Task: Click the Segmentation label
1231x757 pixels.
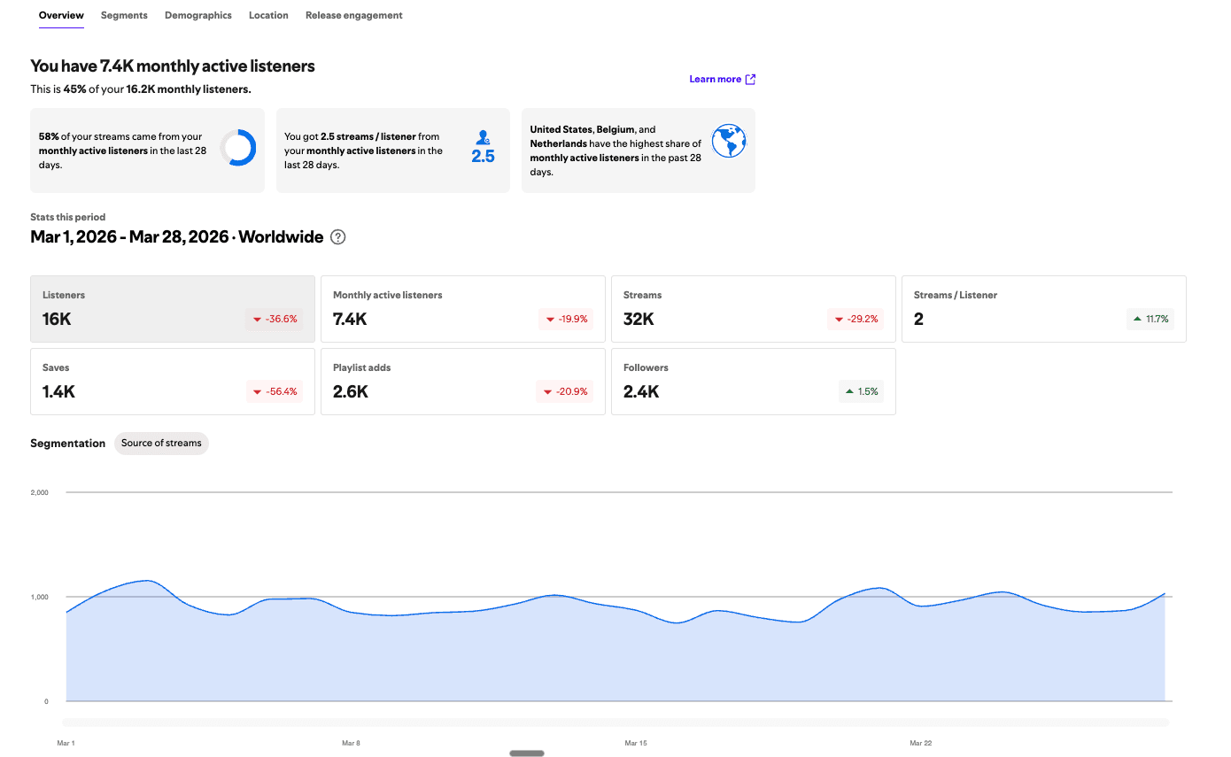Action: point(68,444)
